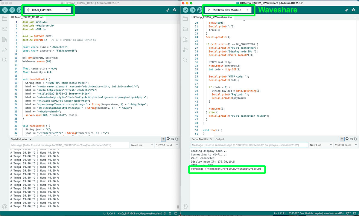The height and width of the screenshot is (216, 359).
Task: Select the Serial Monitor tab in the Waveshare window
Action: click(200, 139)
